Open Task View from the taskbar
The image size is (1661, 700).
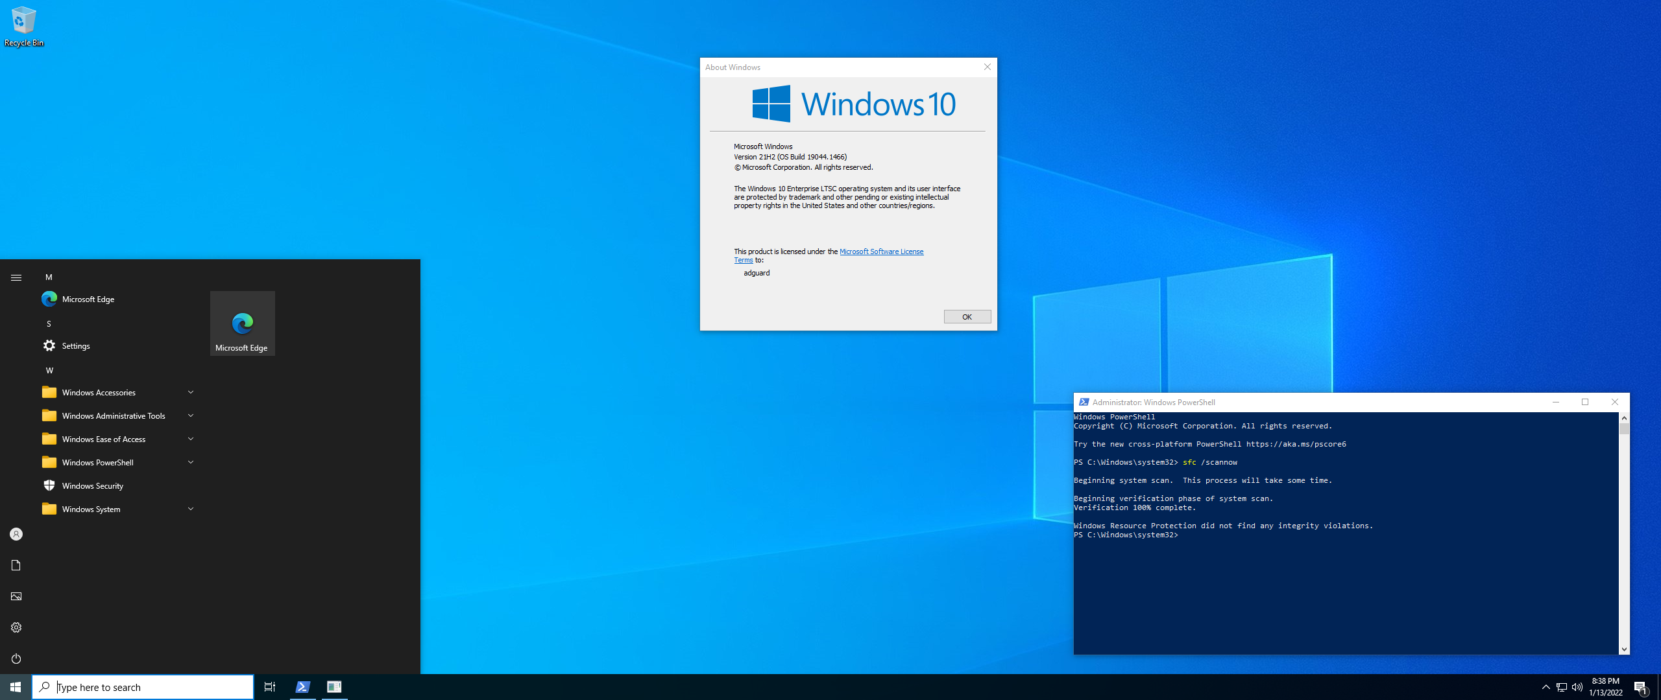[270, 687]
